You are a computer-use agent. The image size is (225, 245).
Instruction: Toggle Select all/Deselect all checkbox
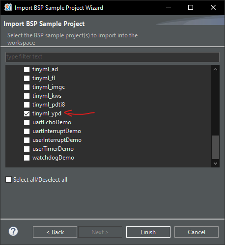coord(8,180)
